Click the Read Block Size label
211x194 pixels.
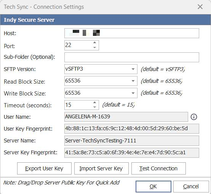tap(24, 82)
